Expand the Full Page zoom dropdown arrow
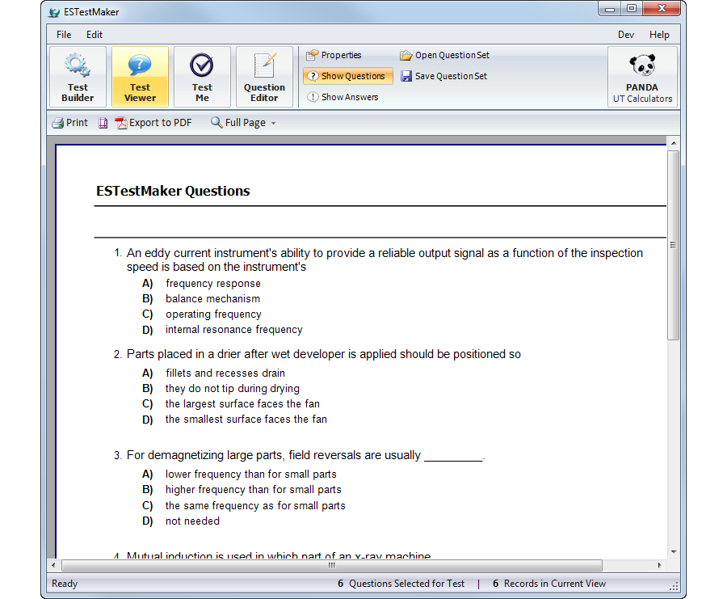Image resolution: width=727 pixels, height=599 pixels. click(x=273, y=124)
